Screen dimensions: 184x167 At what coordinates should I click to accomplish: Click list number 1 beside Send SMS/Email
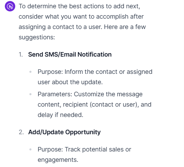pyautogui.click(x=21, y=55)
